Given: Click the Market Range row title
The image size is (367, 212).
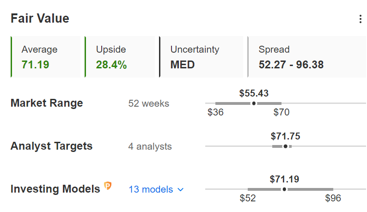Looking at the screenshot, I should click(47, 103).
